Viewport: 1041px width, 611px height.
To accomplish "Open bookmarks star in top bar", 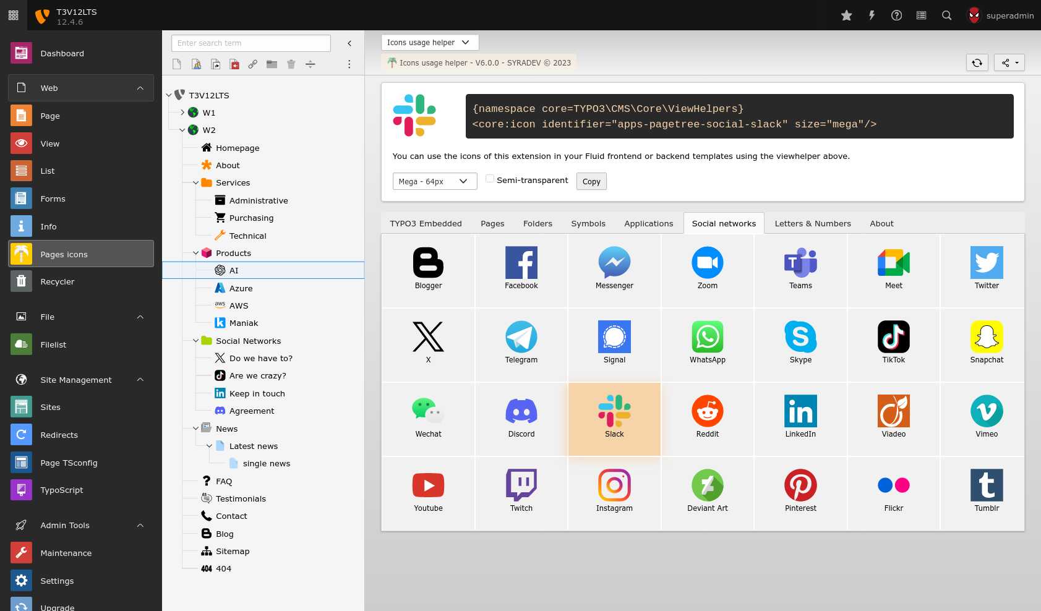I will click(x=847, y=15).
